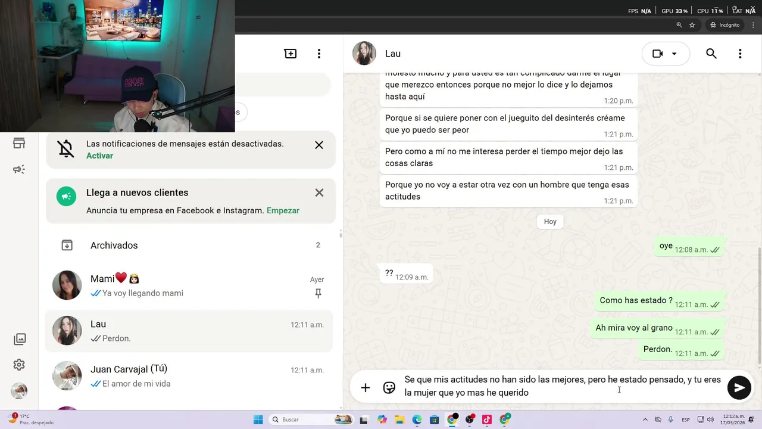The width and height of the screenshot is (762, 429).
Task: Click message about 'jueguito del desinterés'
Action: (x=508, y=124)
